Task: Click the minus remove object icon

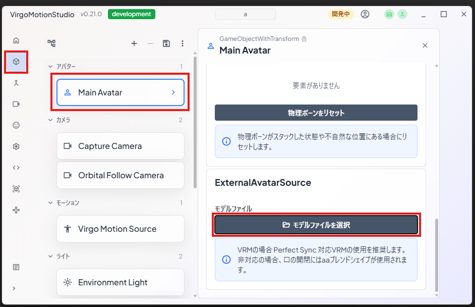Action: click(x=150, y=43)
